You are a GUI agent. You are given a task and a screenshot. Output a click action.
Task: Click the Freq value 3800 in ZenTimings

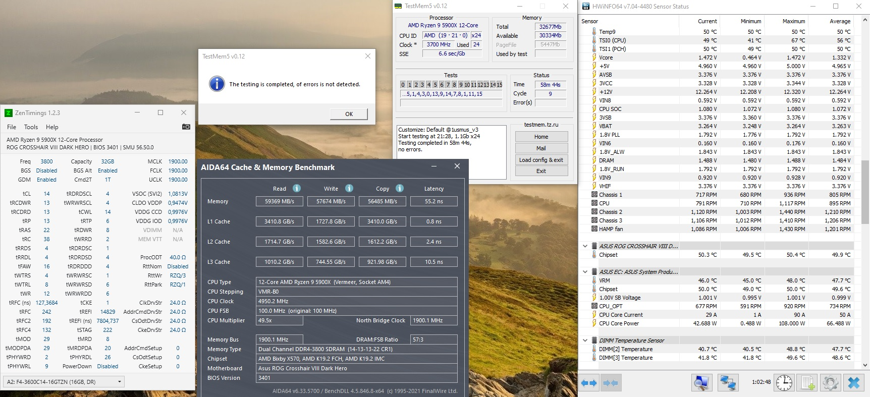[46, 161]
